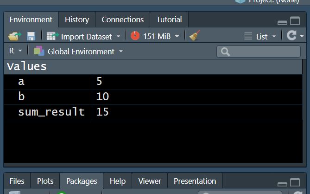
Task: Minimize the Packages pane
Action: 282,184
